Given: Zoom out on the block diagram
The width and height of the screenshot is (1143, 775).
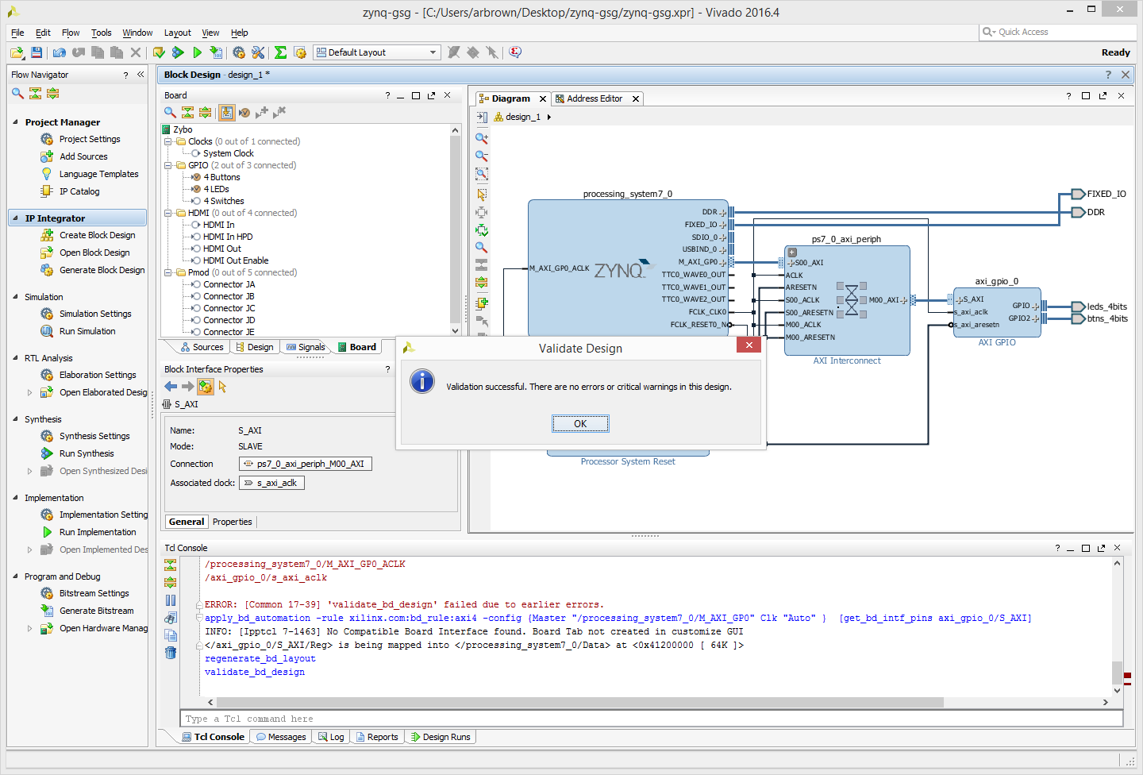Looking at the screenshot, I should (x=482, y=156).
